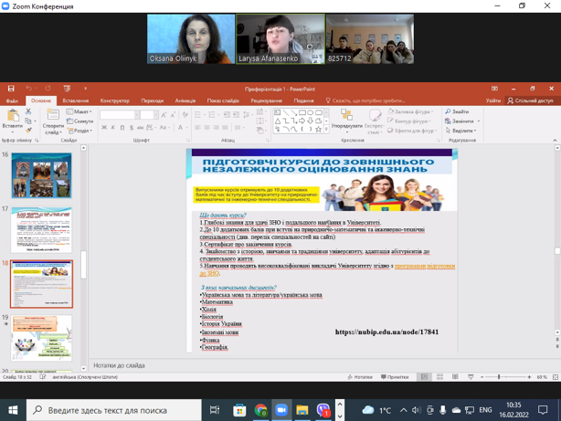Expand the Макет (Layout) dropdown
Image resolution: width=561 pixels, height=421 pixels.
(79, 111)
